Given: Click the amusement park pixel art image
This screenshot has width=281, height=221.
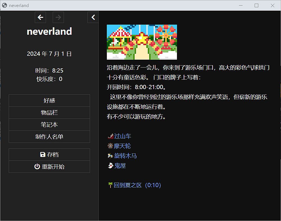Looking at the screenshot, I should tap(142, 42).
